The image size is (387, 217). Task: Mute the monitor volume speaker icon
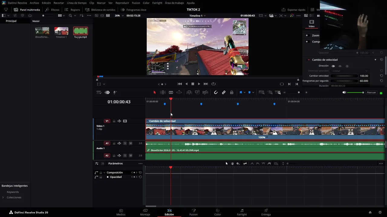[x=344, y=93]
